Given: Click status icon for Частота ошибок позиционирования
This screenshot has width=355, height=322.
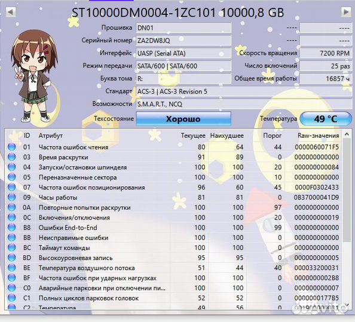Looking at the screenshot, I should [x=12, y=187].
